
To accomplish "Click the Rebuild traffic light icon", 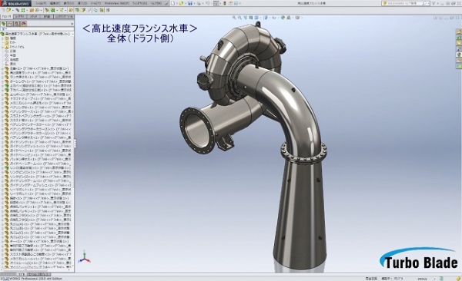I will (x=225, y=3).
